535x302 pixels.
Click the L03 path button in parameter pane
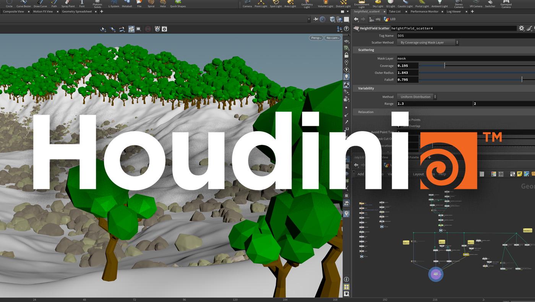click(390, 19)
